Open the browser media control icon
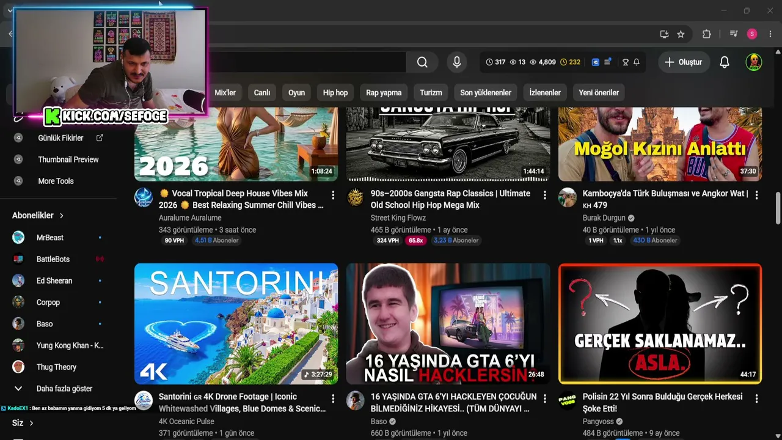782x440 pixels. 734,34
